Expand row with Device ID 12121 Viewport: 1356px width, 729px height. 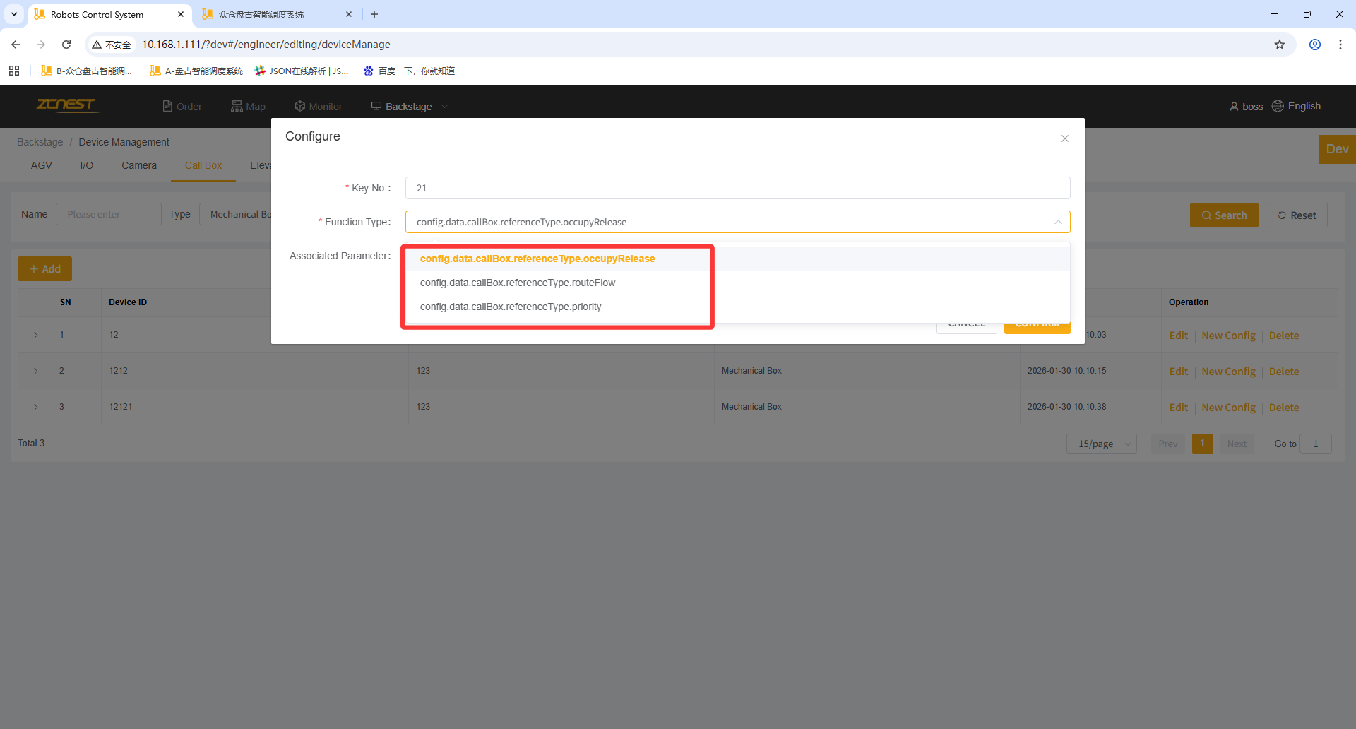[x=36, y=407]
